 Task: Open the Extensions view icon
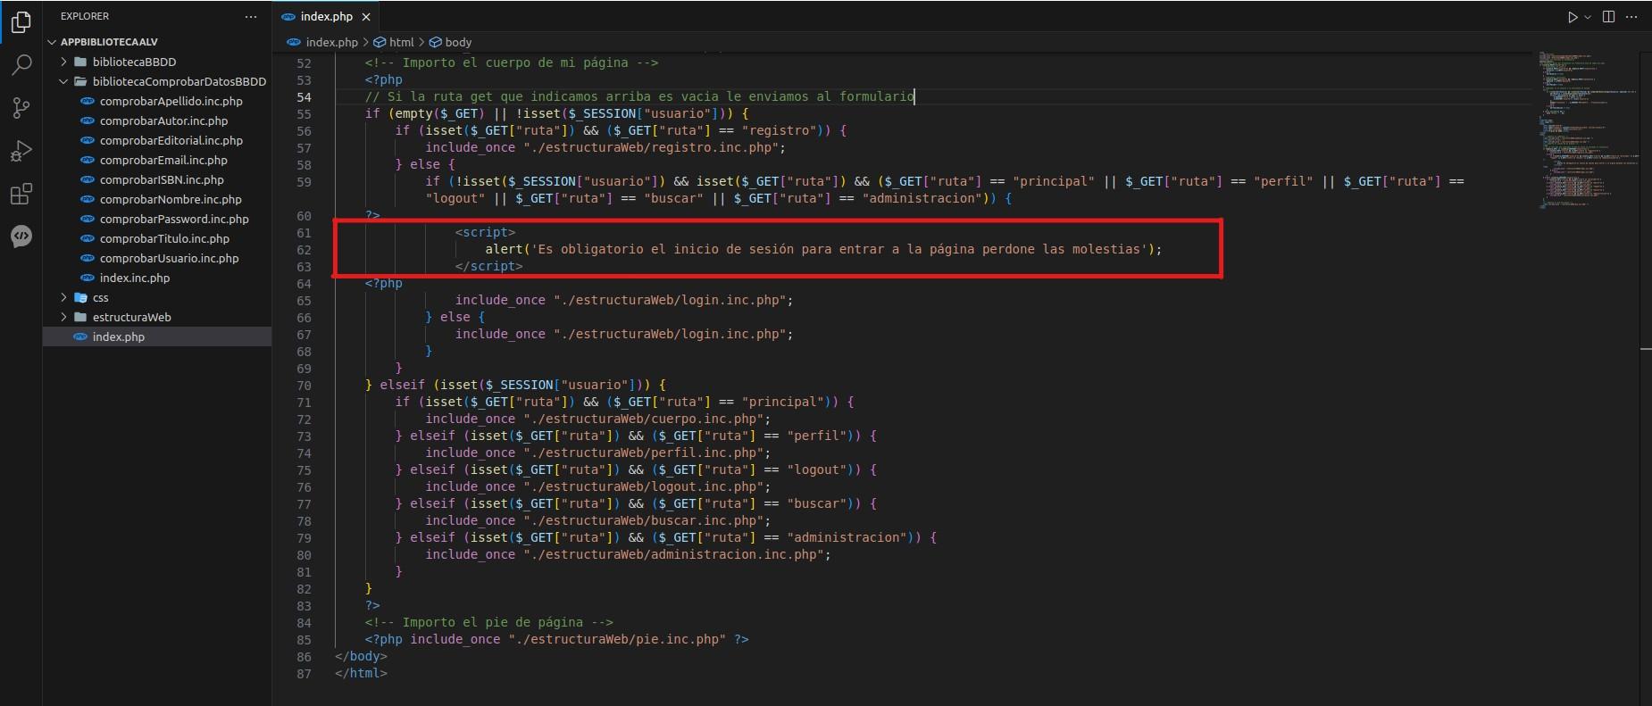21,194
